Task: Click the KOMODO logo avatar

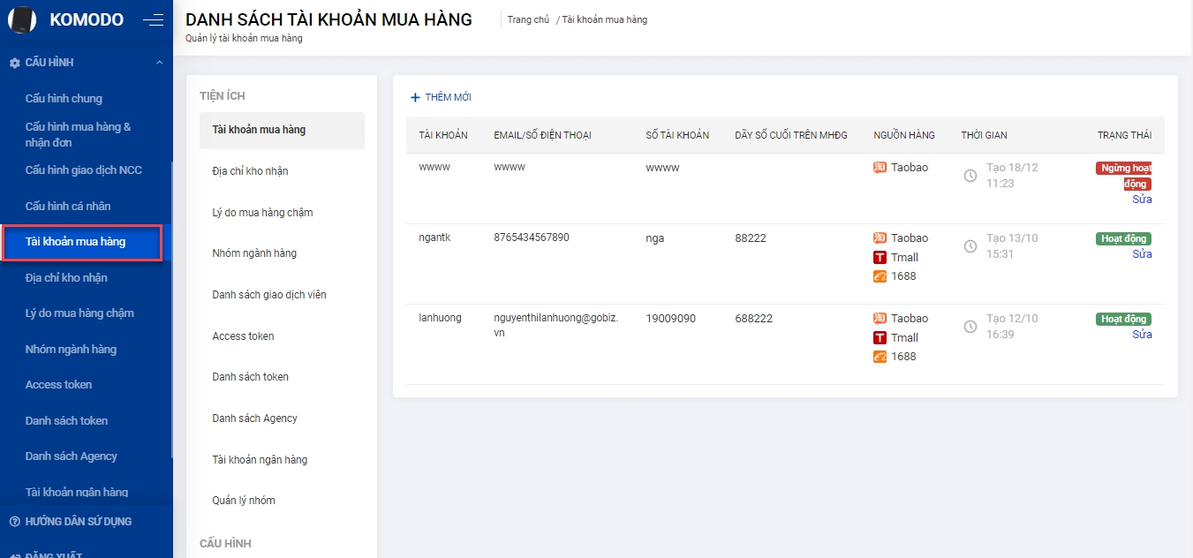Action: click(22, 19)
